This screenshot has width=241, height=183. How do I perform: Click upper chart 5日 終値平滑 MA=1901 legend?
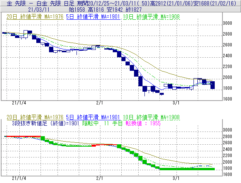coord(93,17)
